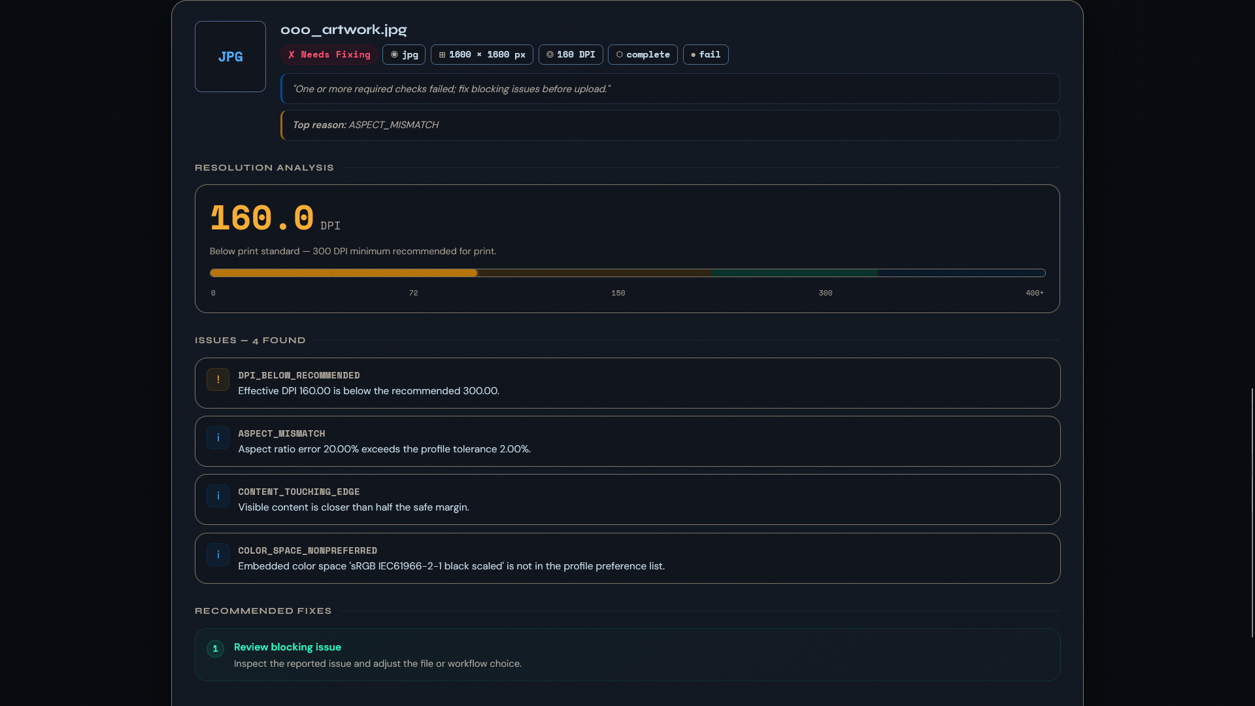Click the info icon for ASPECT_MISMATCH

click(x=218, y=437)
